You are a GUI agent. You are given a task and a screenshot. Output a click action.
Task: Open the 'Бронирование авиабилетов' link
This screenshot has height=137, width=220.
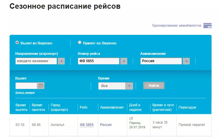[x=177, y=26]
